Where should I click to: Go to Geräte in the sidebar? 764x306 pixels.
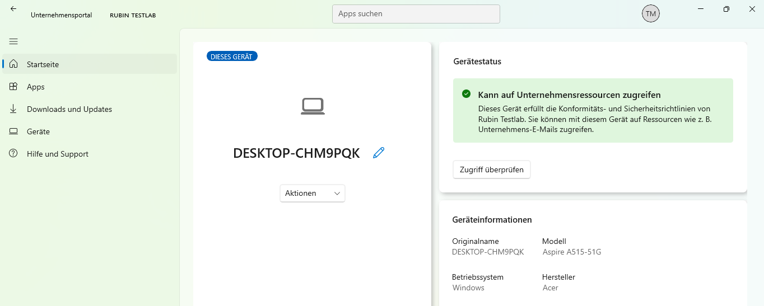[38, 131]
